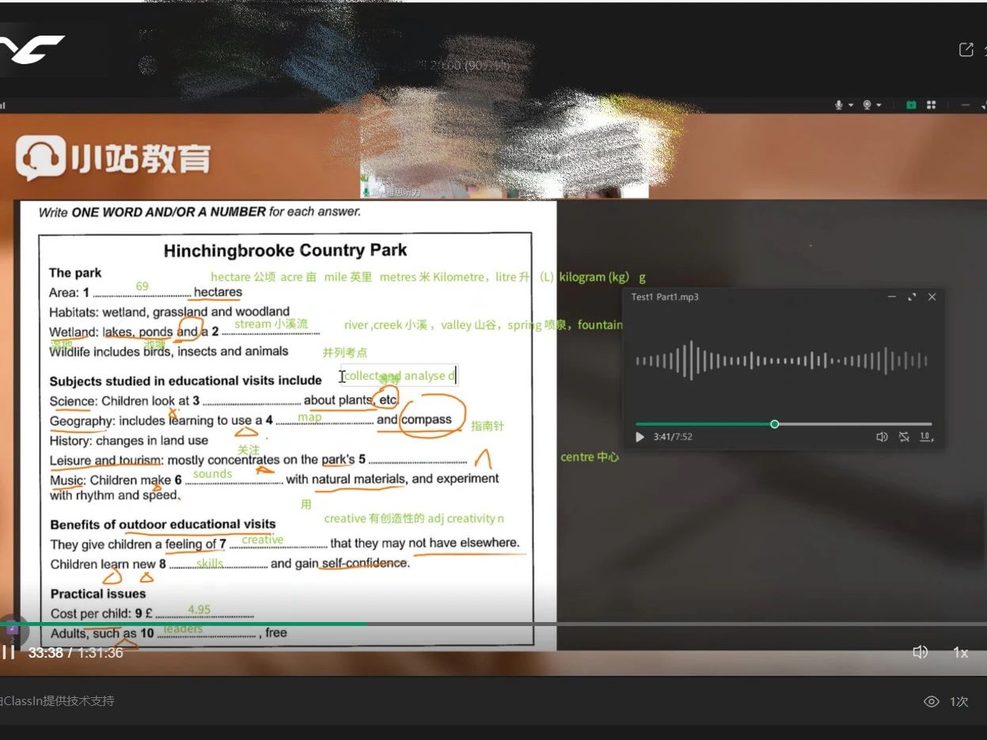The height and width of the screenshot is (740, 987).
Task: Click the audio waveform in the mp3 player
Action: tap(784, 360)
